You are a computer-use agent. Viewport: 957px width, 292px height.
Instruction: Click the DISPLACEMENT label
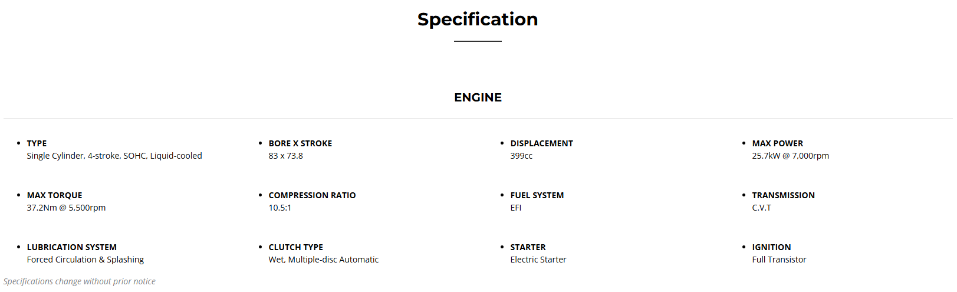click(541, 143)
